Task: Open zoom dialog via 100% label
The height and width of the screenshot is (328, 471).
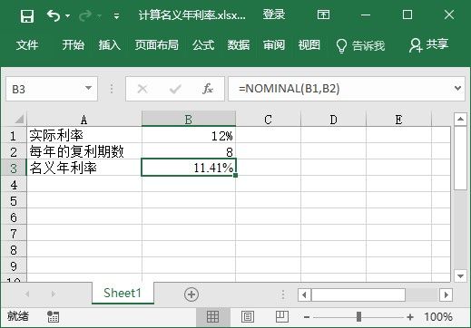Action: point(438,316)
